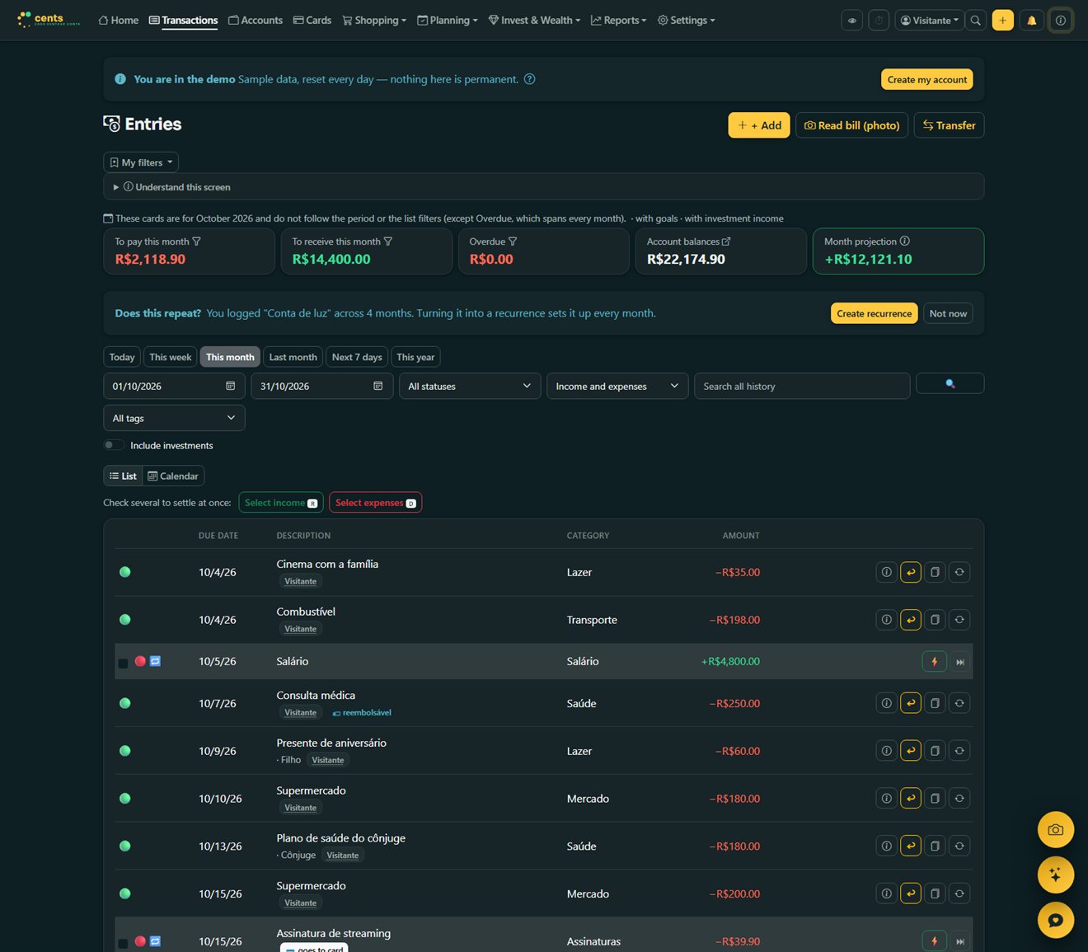Click the recurrence icon on Consulta médica row
The height and width of the screenshot is (952, 1088).
pyautogui.click(x=959, y=703)
